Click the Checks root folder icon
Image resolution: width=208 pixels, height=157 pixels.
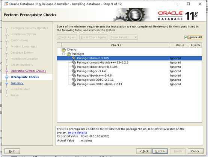pos(64,50)
